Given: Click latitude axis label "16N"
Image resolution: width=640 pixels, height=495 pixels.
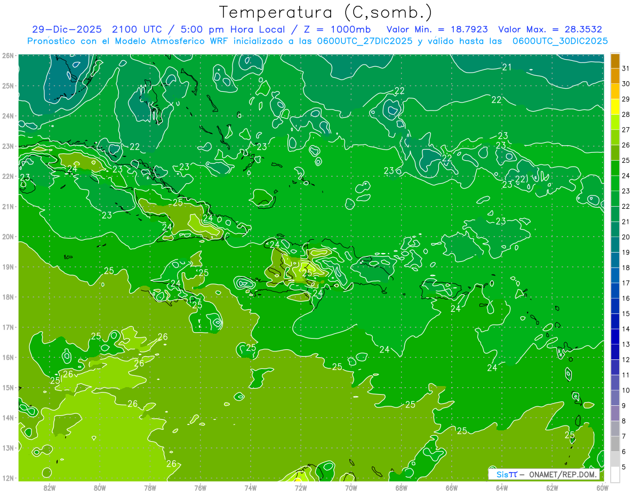Looking at the screenshot, I should click(x=8, y=357).
